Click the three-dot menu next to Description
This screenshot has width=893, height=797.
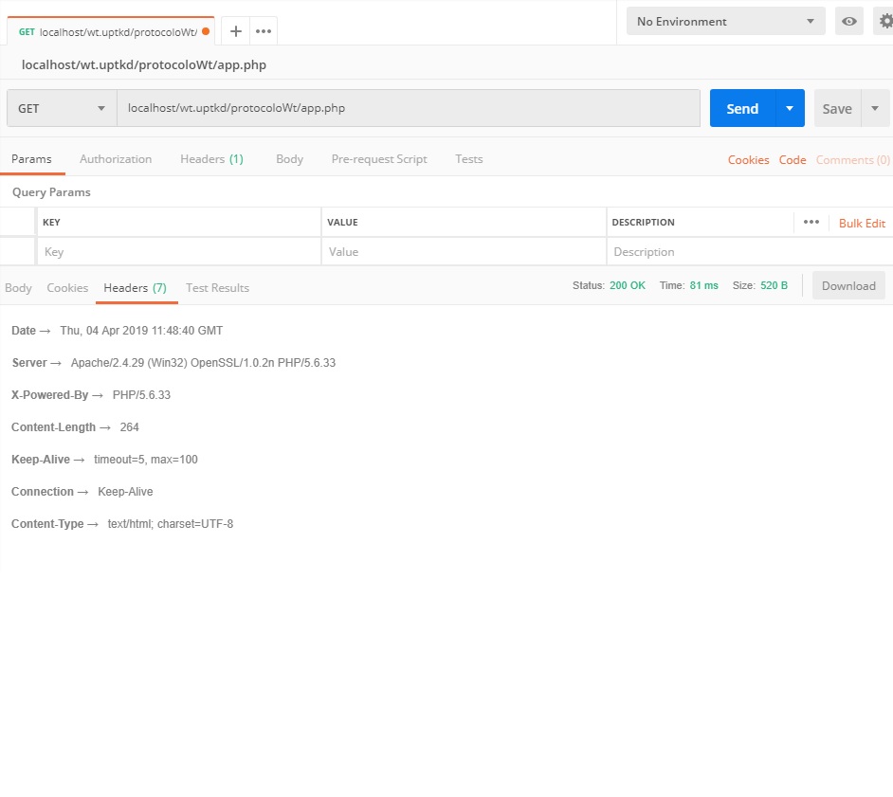[x=811, y=222]
